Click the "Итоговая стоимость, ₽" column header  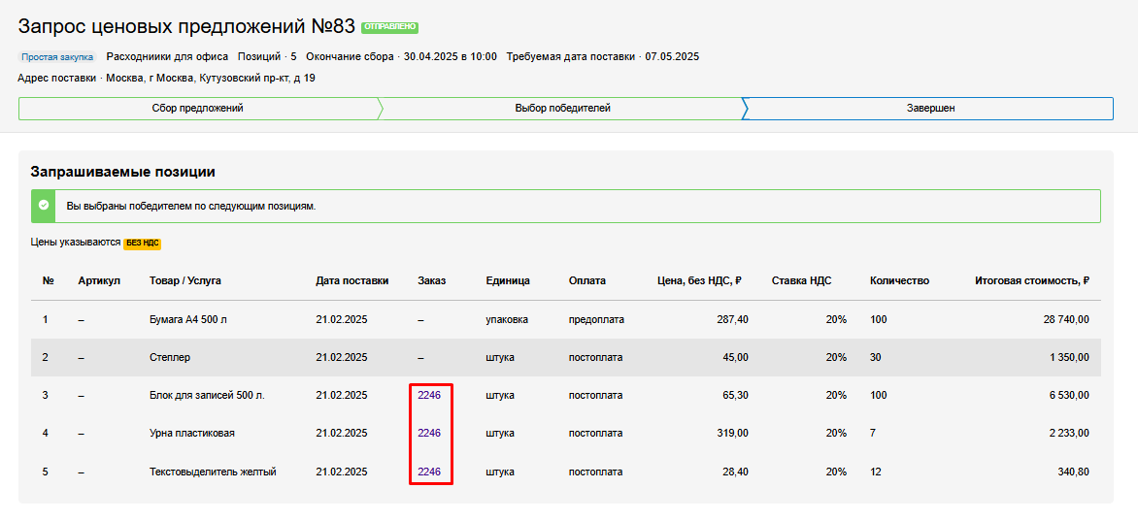pyautogui.click(x=1031, y=281)
